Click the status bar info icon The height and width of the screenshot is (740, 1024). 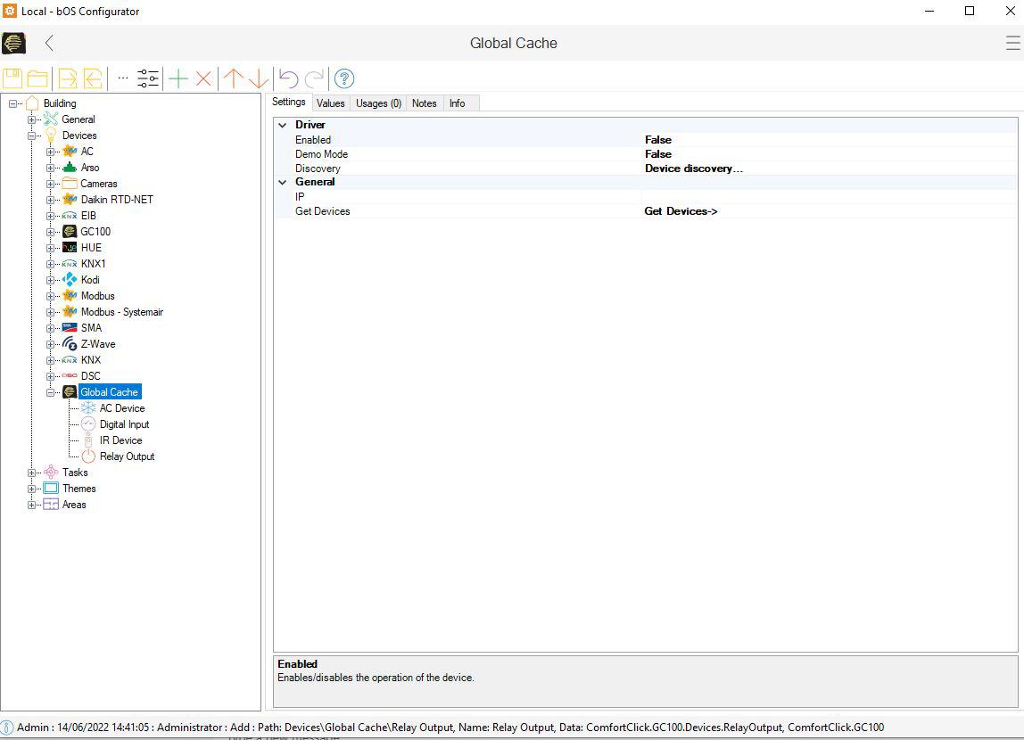click(7, 728)
